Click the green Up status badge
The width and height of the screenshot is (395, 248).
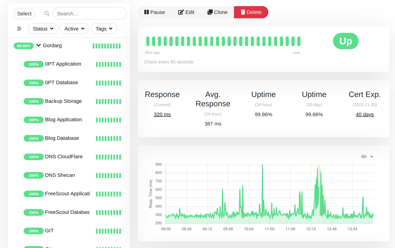click(x=346, y=41)
